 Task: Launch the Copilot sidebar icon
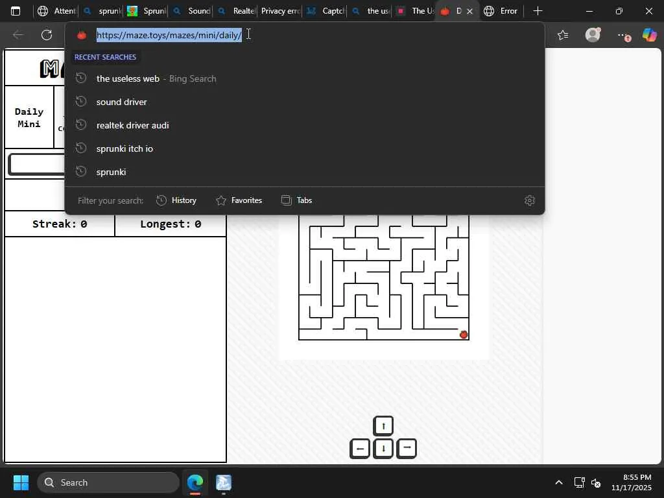(649, 35)
